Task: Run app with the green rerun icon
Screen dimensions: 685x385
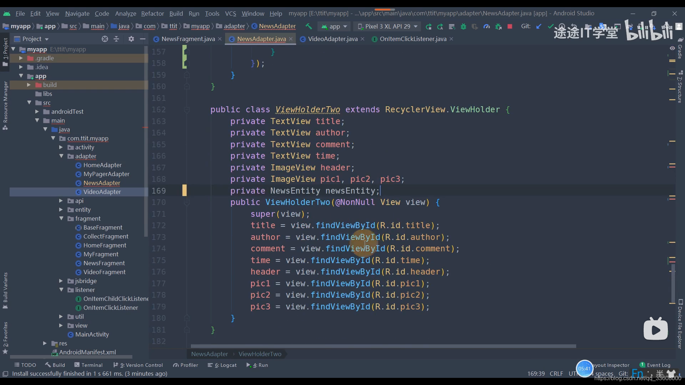Action: point(428,26)
